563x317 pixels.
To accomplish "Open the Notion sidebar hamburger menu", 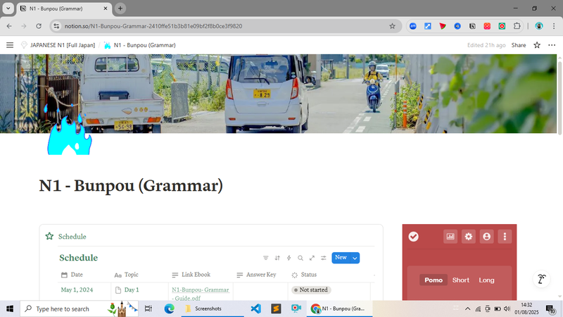I will [10, 45].
